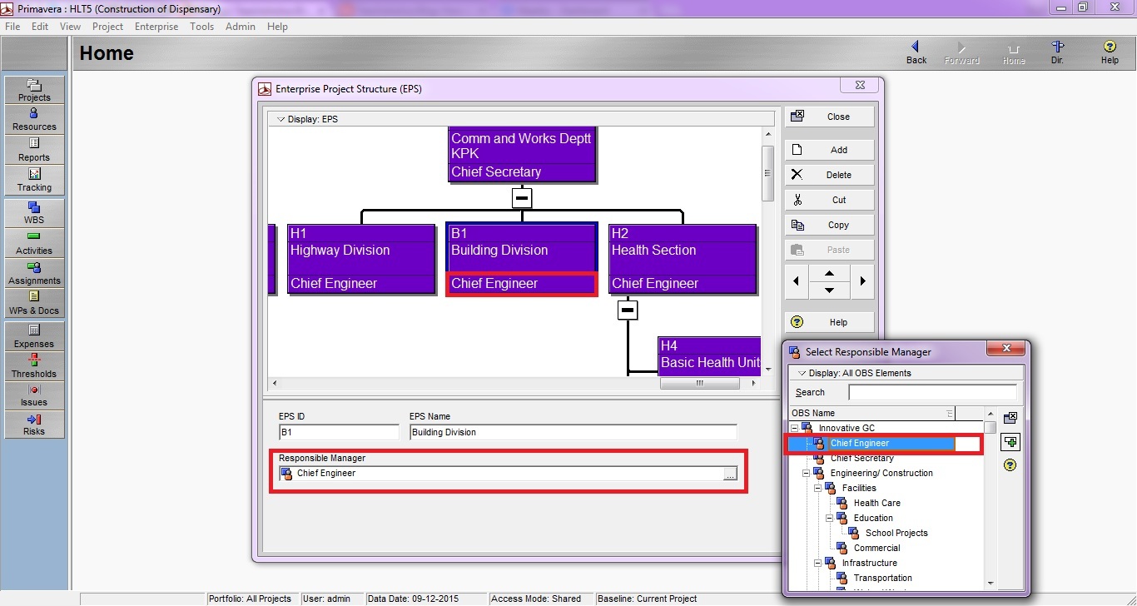Open the Risks view from the sidebar
Screen dimensions: 1137x606
33,425
